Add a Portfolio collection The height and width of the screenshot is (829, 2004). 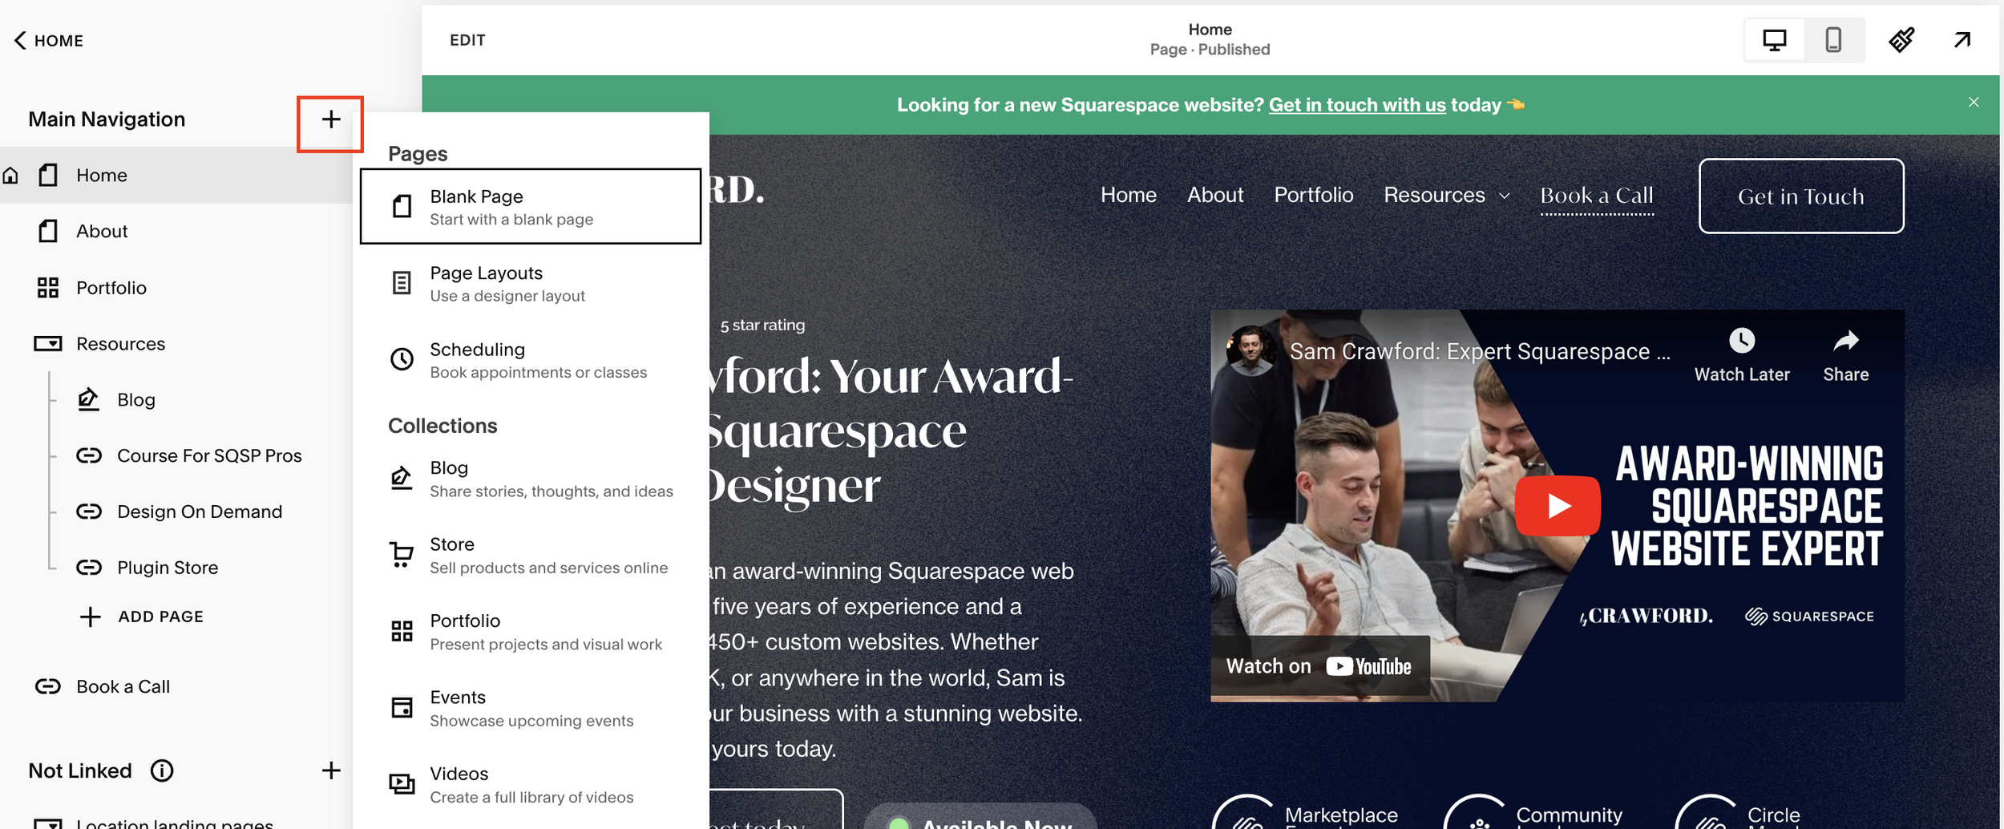click(531, 632)
